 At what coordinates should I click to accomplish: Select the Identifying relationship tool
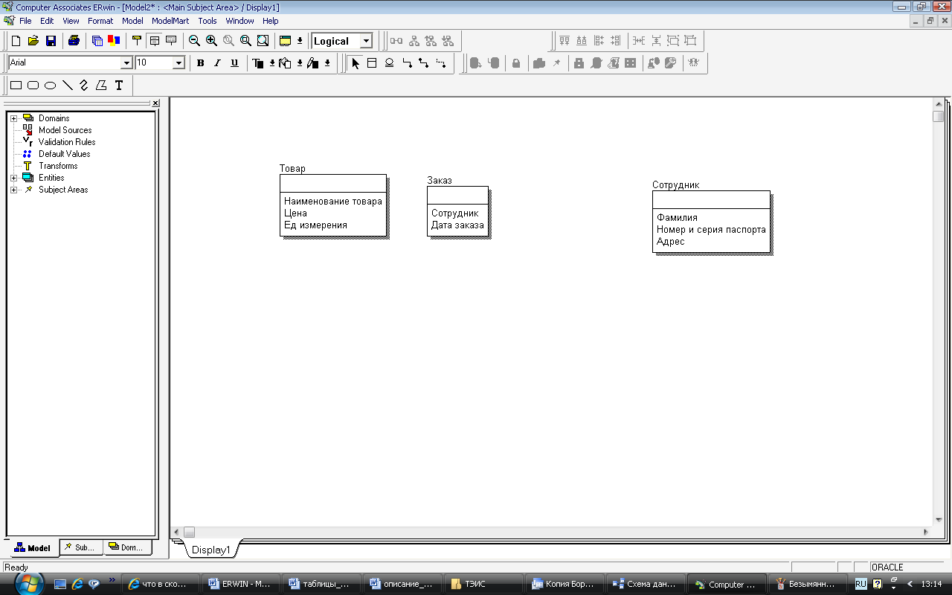tap(407, 63)
